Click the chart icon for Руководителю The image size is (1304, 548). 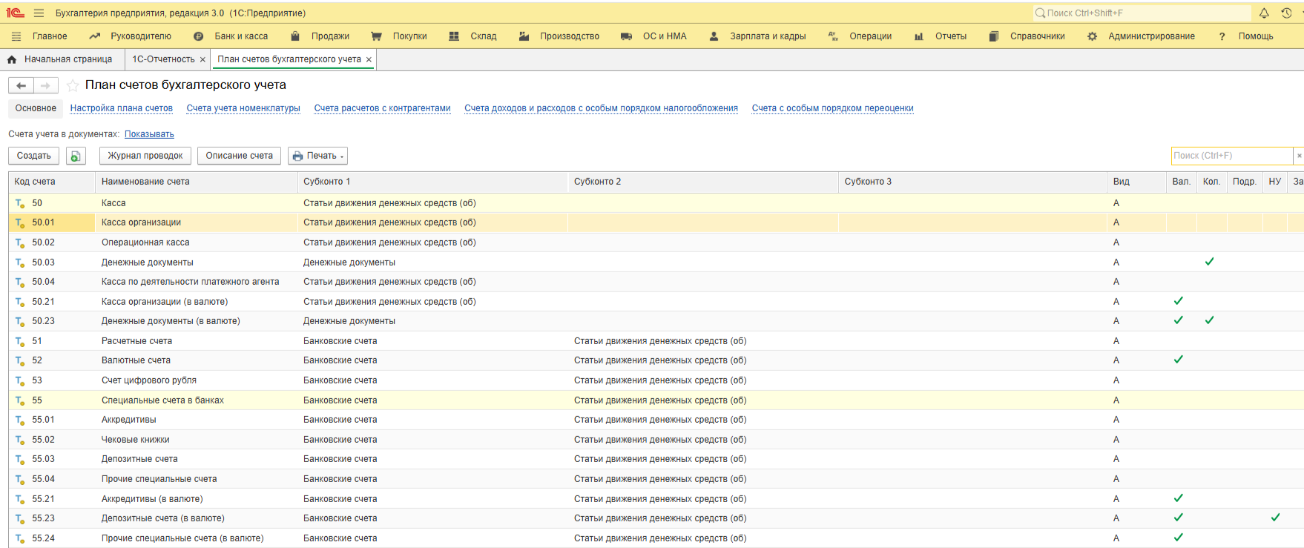(94, 36)
